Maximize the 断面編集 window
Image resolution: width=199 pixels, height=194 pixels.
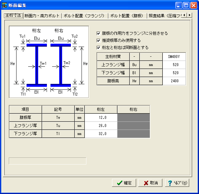pyautogui.click(x=186, y=5)
